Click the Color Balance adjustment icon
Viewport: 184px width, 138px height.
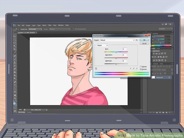pyautogui.click(x=155, y=57)
